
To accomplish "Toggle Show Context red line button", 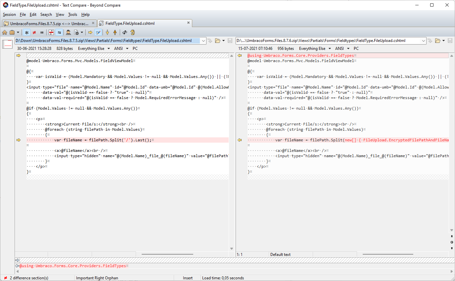I will 51,32.
